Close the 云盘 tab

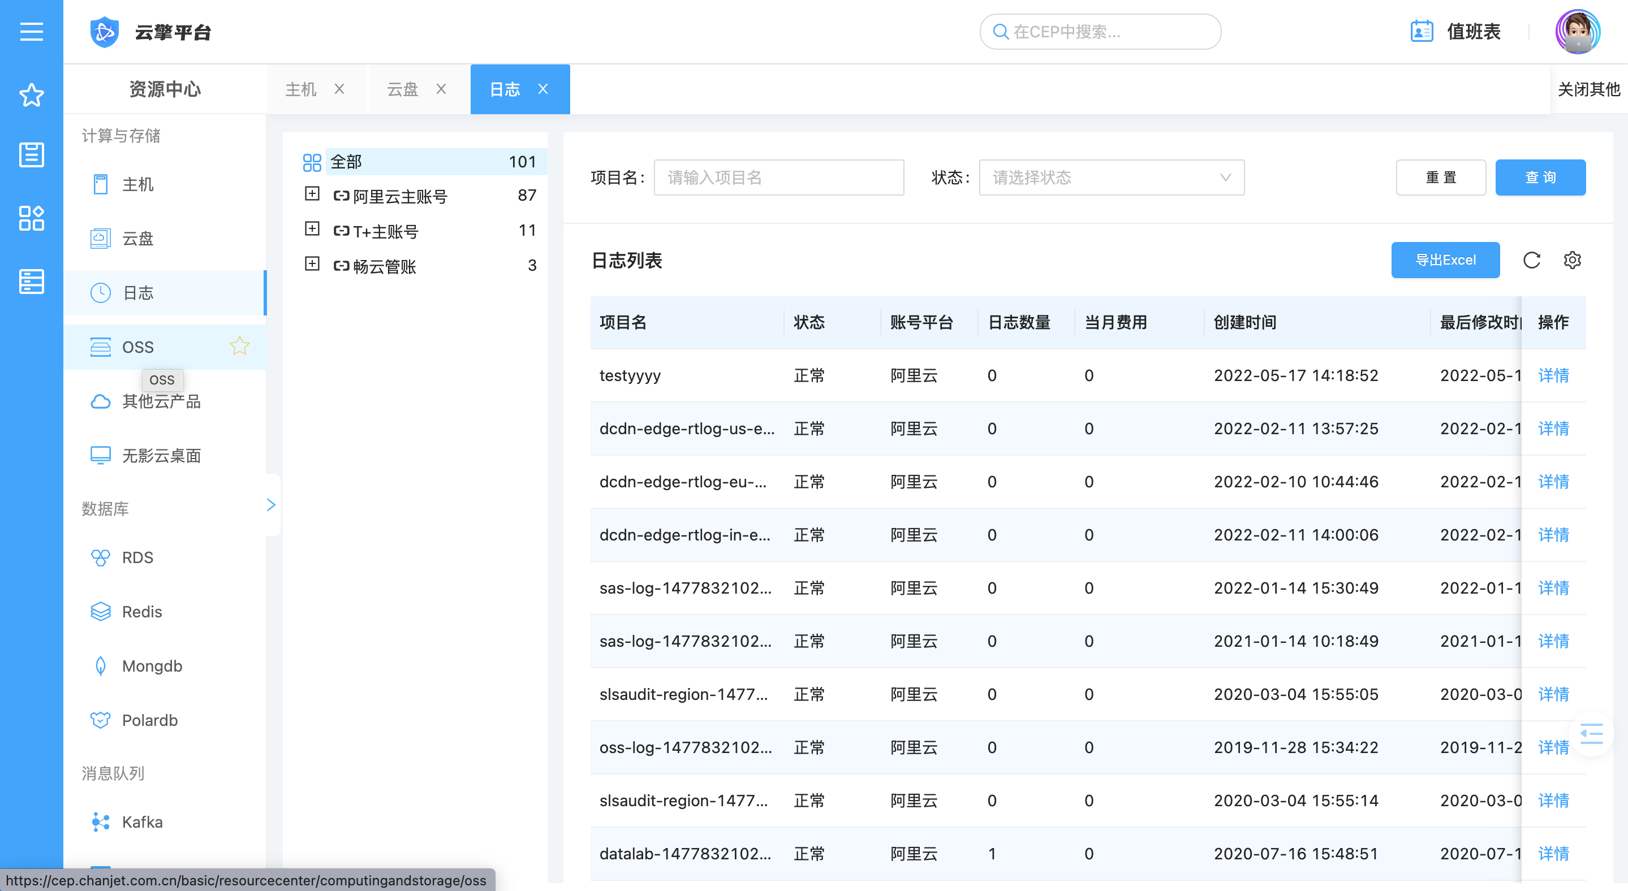pyautogui.click(x=441, y=89)
